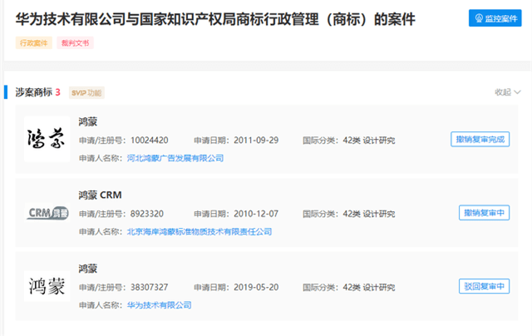The image size is (532, 336).
Task: Open 北京海岸鸿蒙标准物质技术有限责任公司 applicant link
Action: point(199,232)
